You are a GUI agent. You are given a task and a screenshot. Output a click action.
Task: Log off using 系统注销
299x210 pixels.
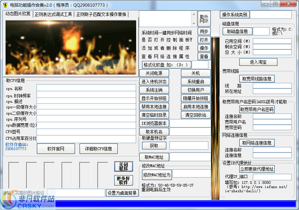click(154, 90)
